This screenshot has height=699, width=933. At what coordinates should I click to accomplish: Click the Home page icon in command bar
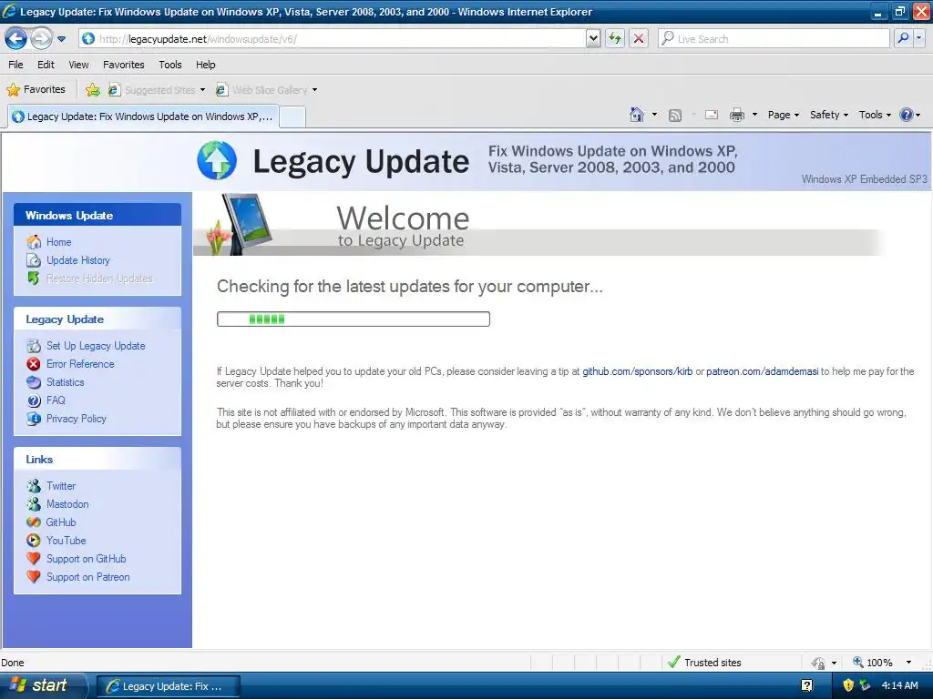click(637, 115)
